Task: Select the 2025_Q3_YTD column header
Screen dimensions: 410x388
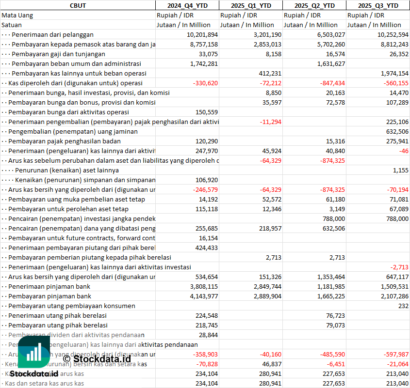Action: click(378, 5)
